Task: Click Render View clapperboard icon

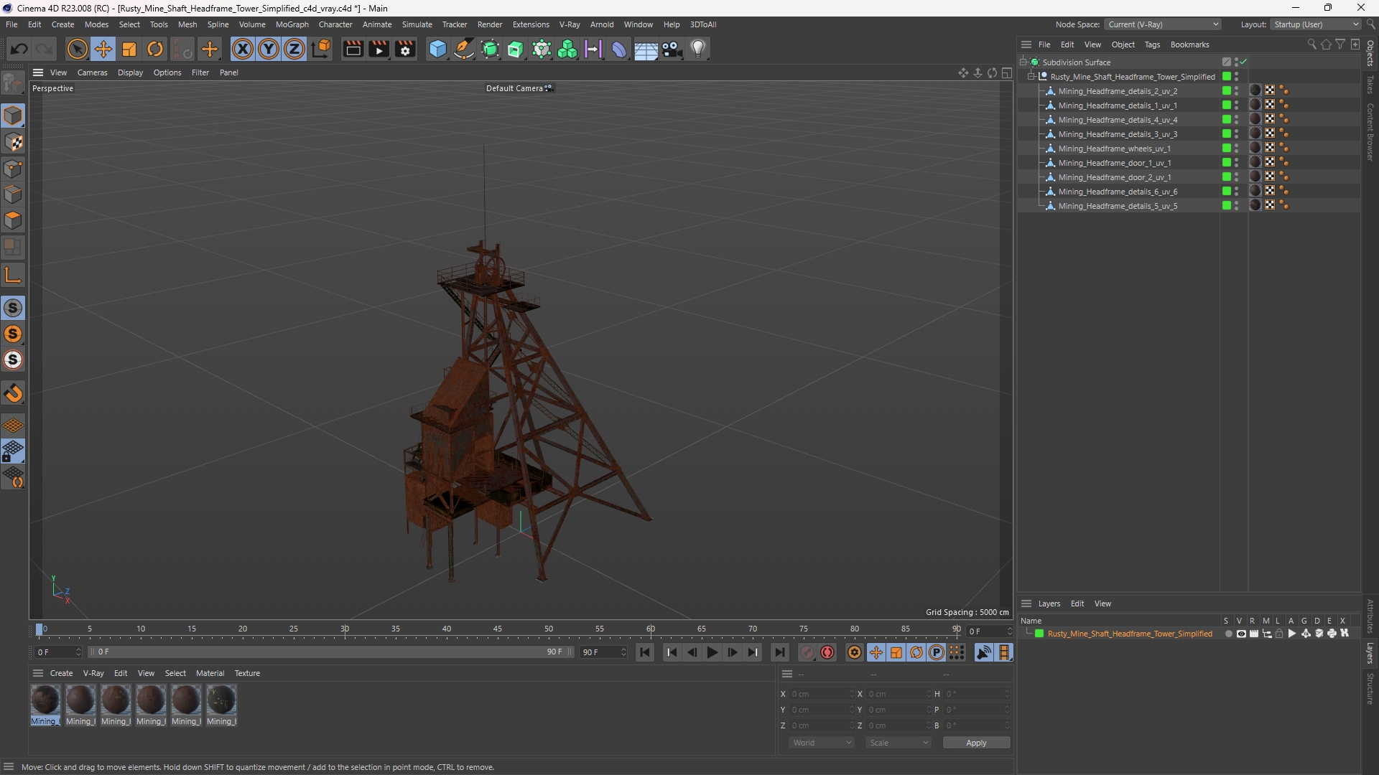Action: [x=353, y=49]
